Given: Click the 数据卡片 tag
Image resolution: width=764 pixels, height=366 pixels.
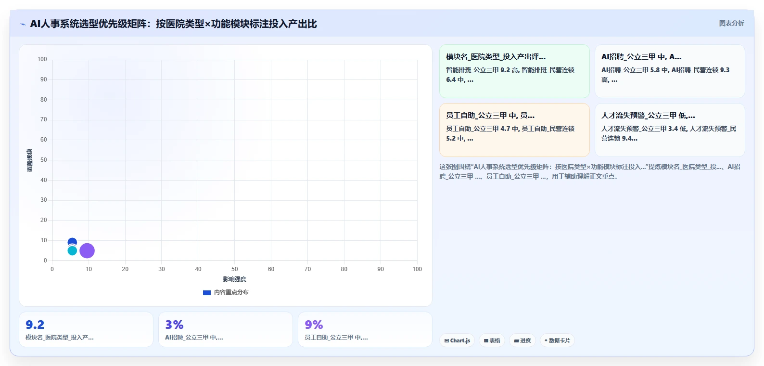Looking at the screenshot, I should coord(557,340).
